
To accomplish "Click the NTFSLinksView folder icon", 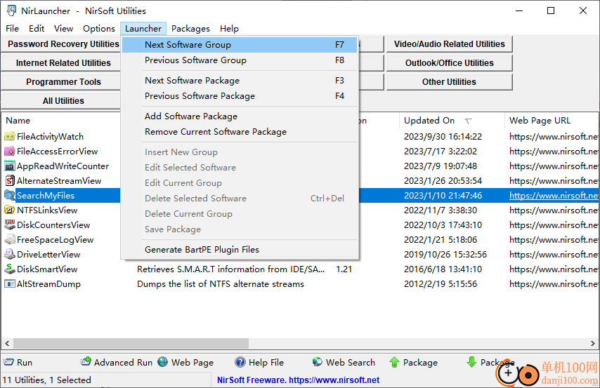I will click(10, 210).
